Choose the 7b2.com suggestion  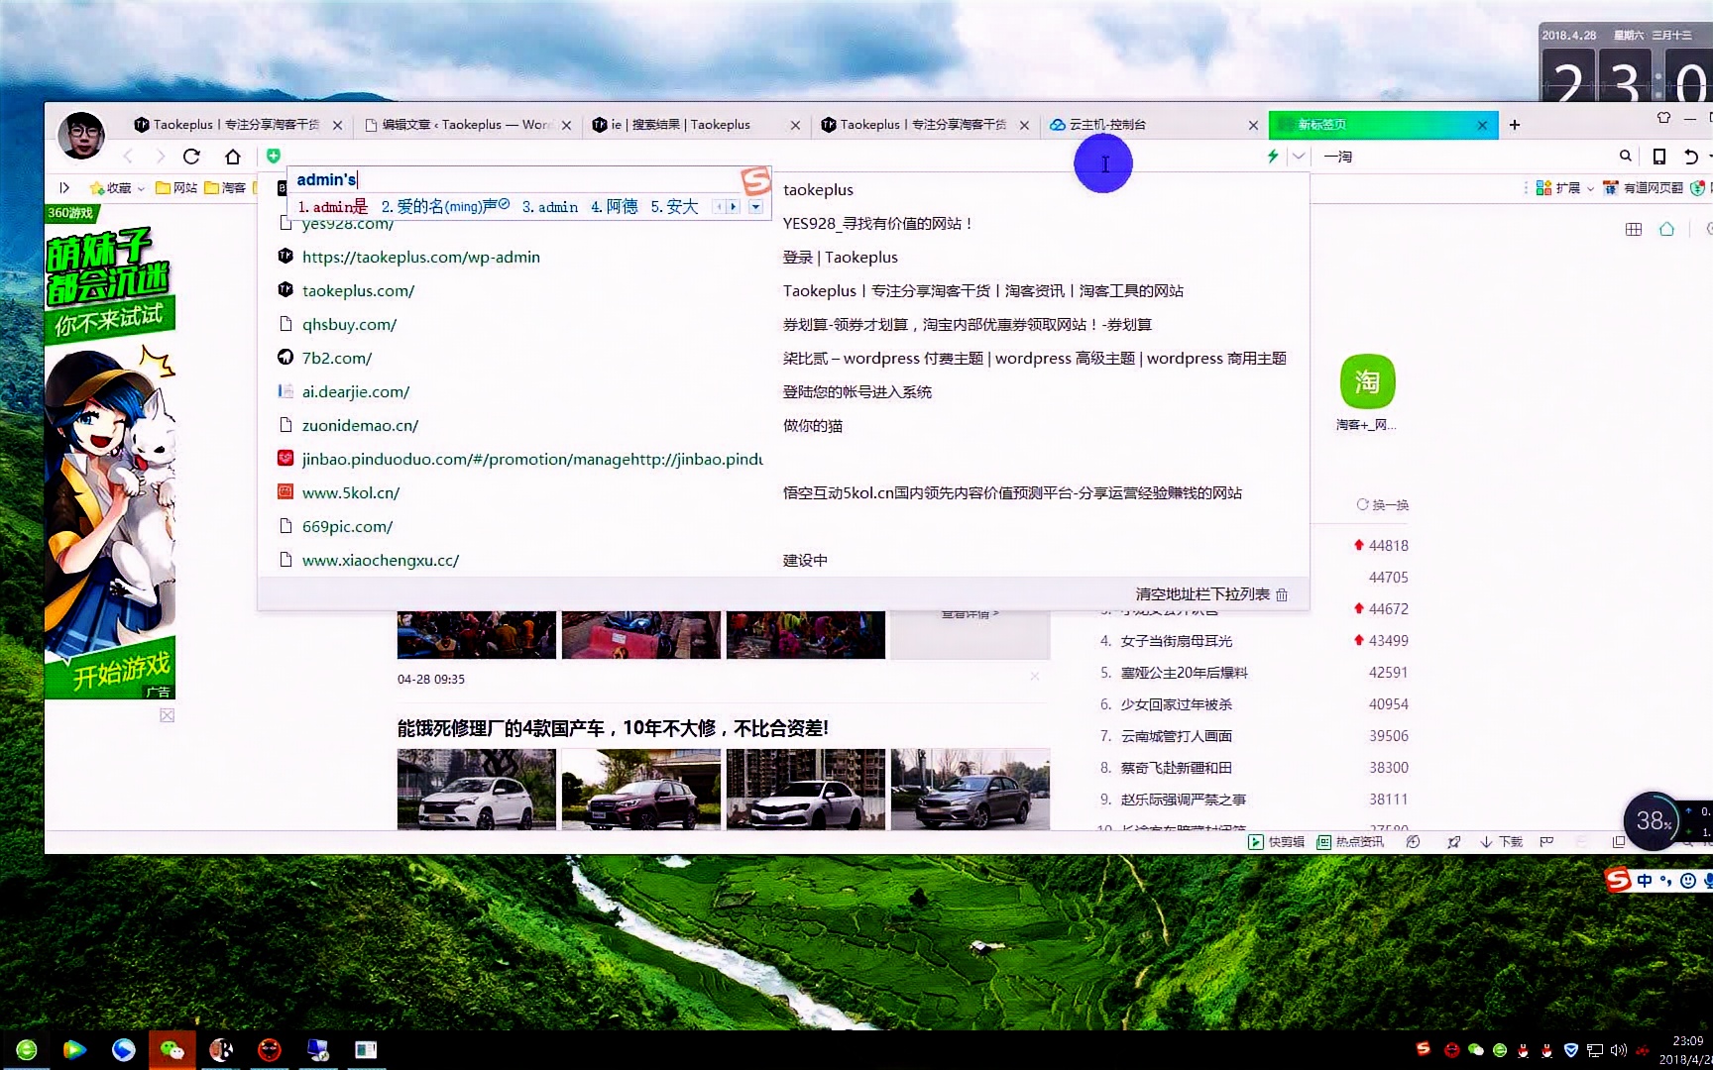(783, 359)
